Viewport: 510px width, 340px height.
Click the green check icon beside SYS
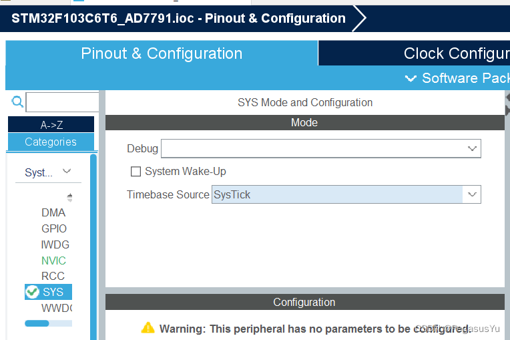tap(32, 292)
